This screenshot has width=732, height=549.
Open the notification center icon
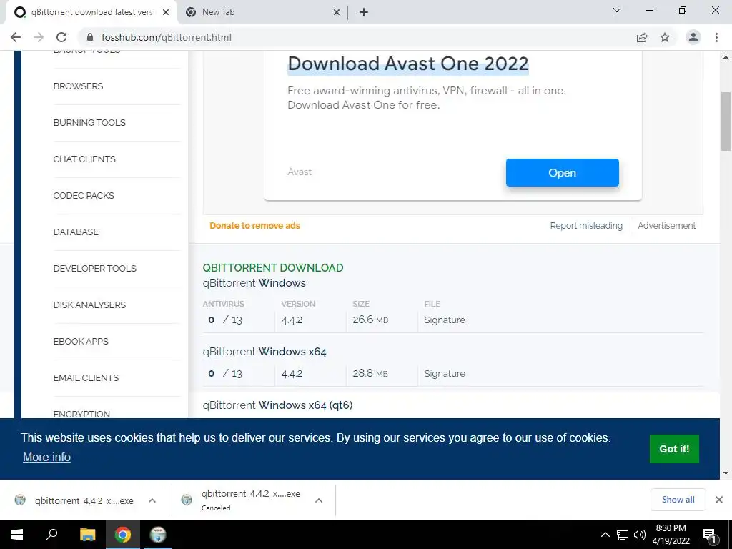710,535
